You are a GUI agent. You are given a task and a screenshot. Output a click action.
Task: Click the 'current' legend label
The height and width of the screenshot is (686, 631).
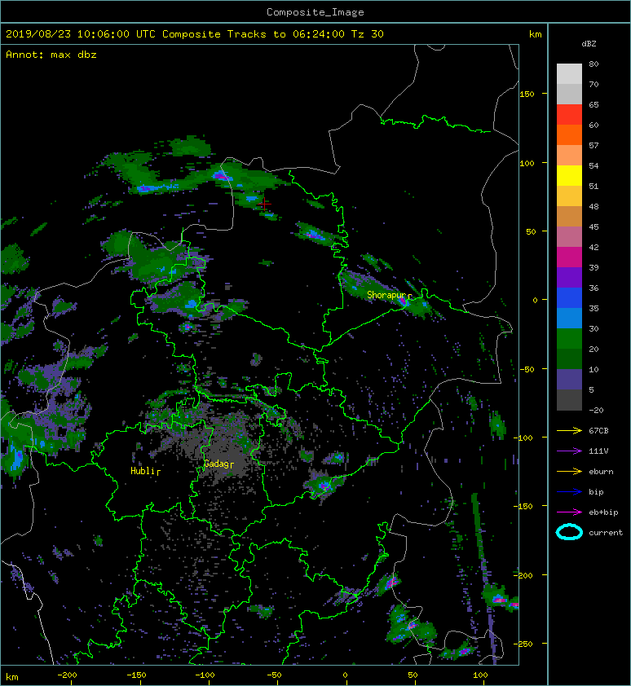coord(606,533)
